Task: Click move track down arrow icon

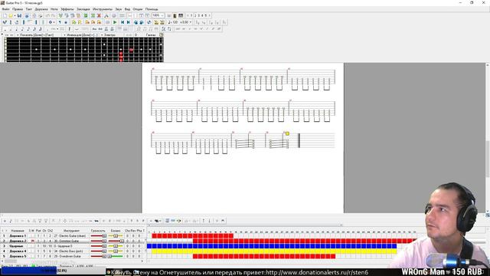Action: [209, 221]
